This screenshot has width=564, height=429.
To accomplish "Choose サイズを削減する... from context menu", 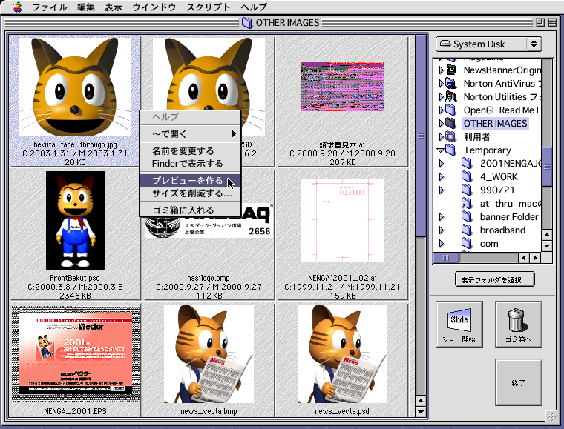I will point(190,193).
